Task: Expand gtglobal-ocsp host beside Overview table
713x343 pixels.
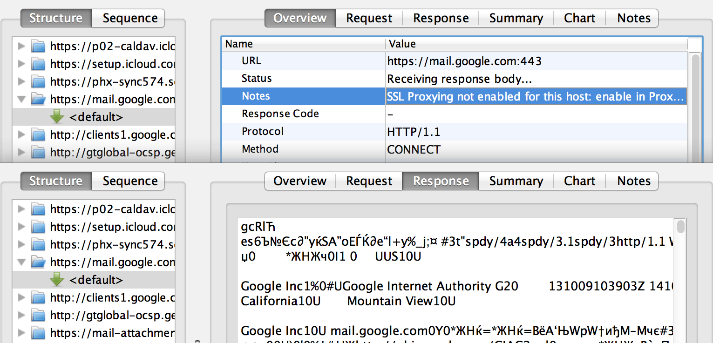Action: click(21, 152)
